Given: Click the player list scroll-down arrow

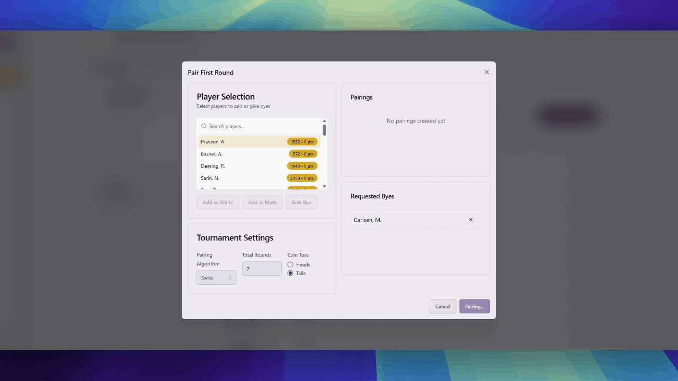Looking at the screenshot, I should click(324, 186).
